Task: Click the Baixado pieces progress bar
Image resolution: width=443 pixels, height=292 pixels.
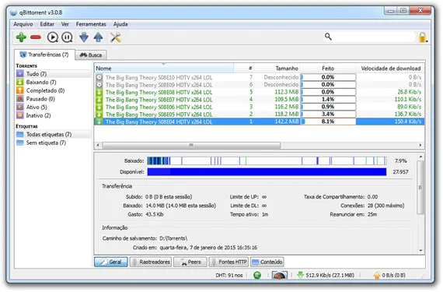Action: (267, 160)
